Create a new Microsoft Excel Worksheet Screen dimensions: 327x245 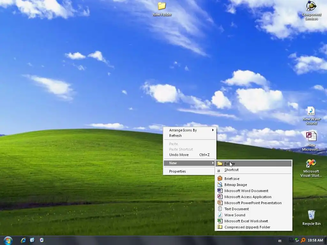[254, 221]
